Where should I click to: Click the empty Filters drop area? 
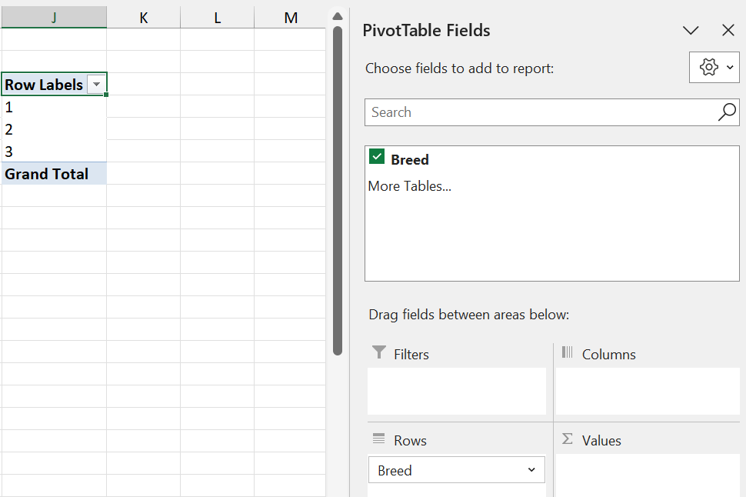[457, 391]
